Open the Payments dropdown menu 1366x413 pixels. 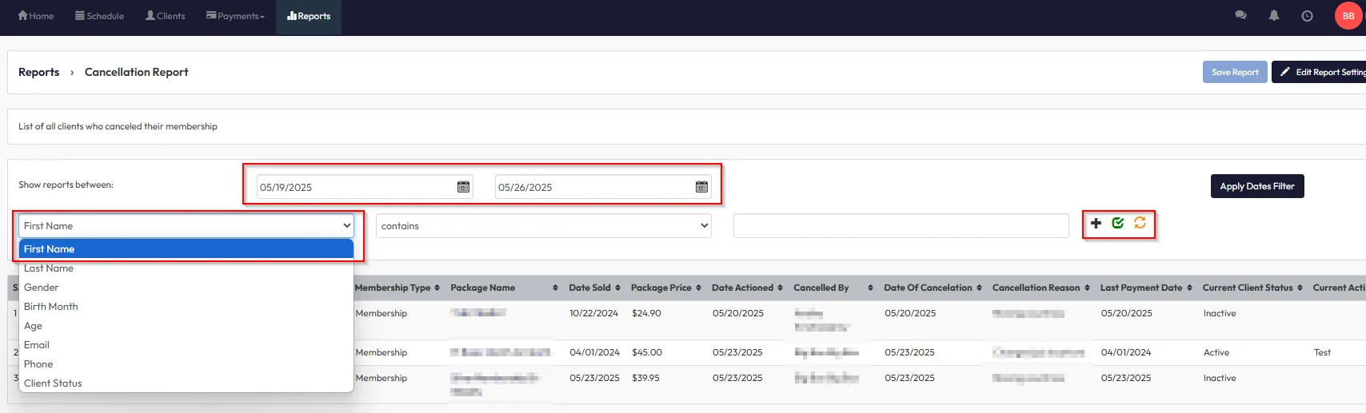pos(235,16)
